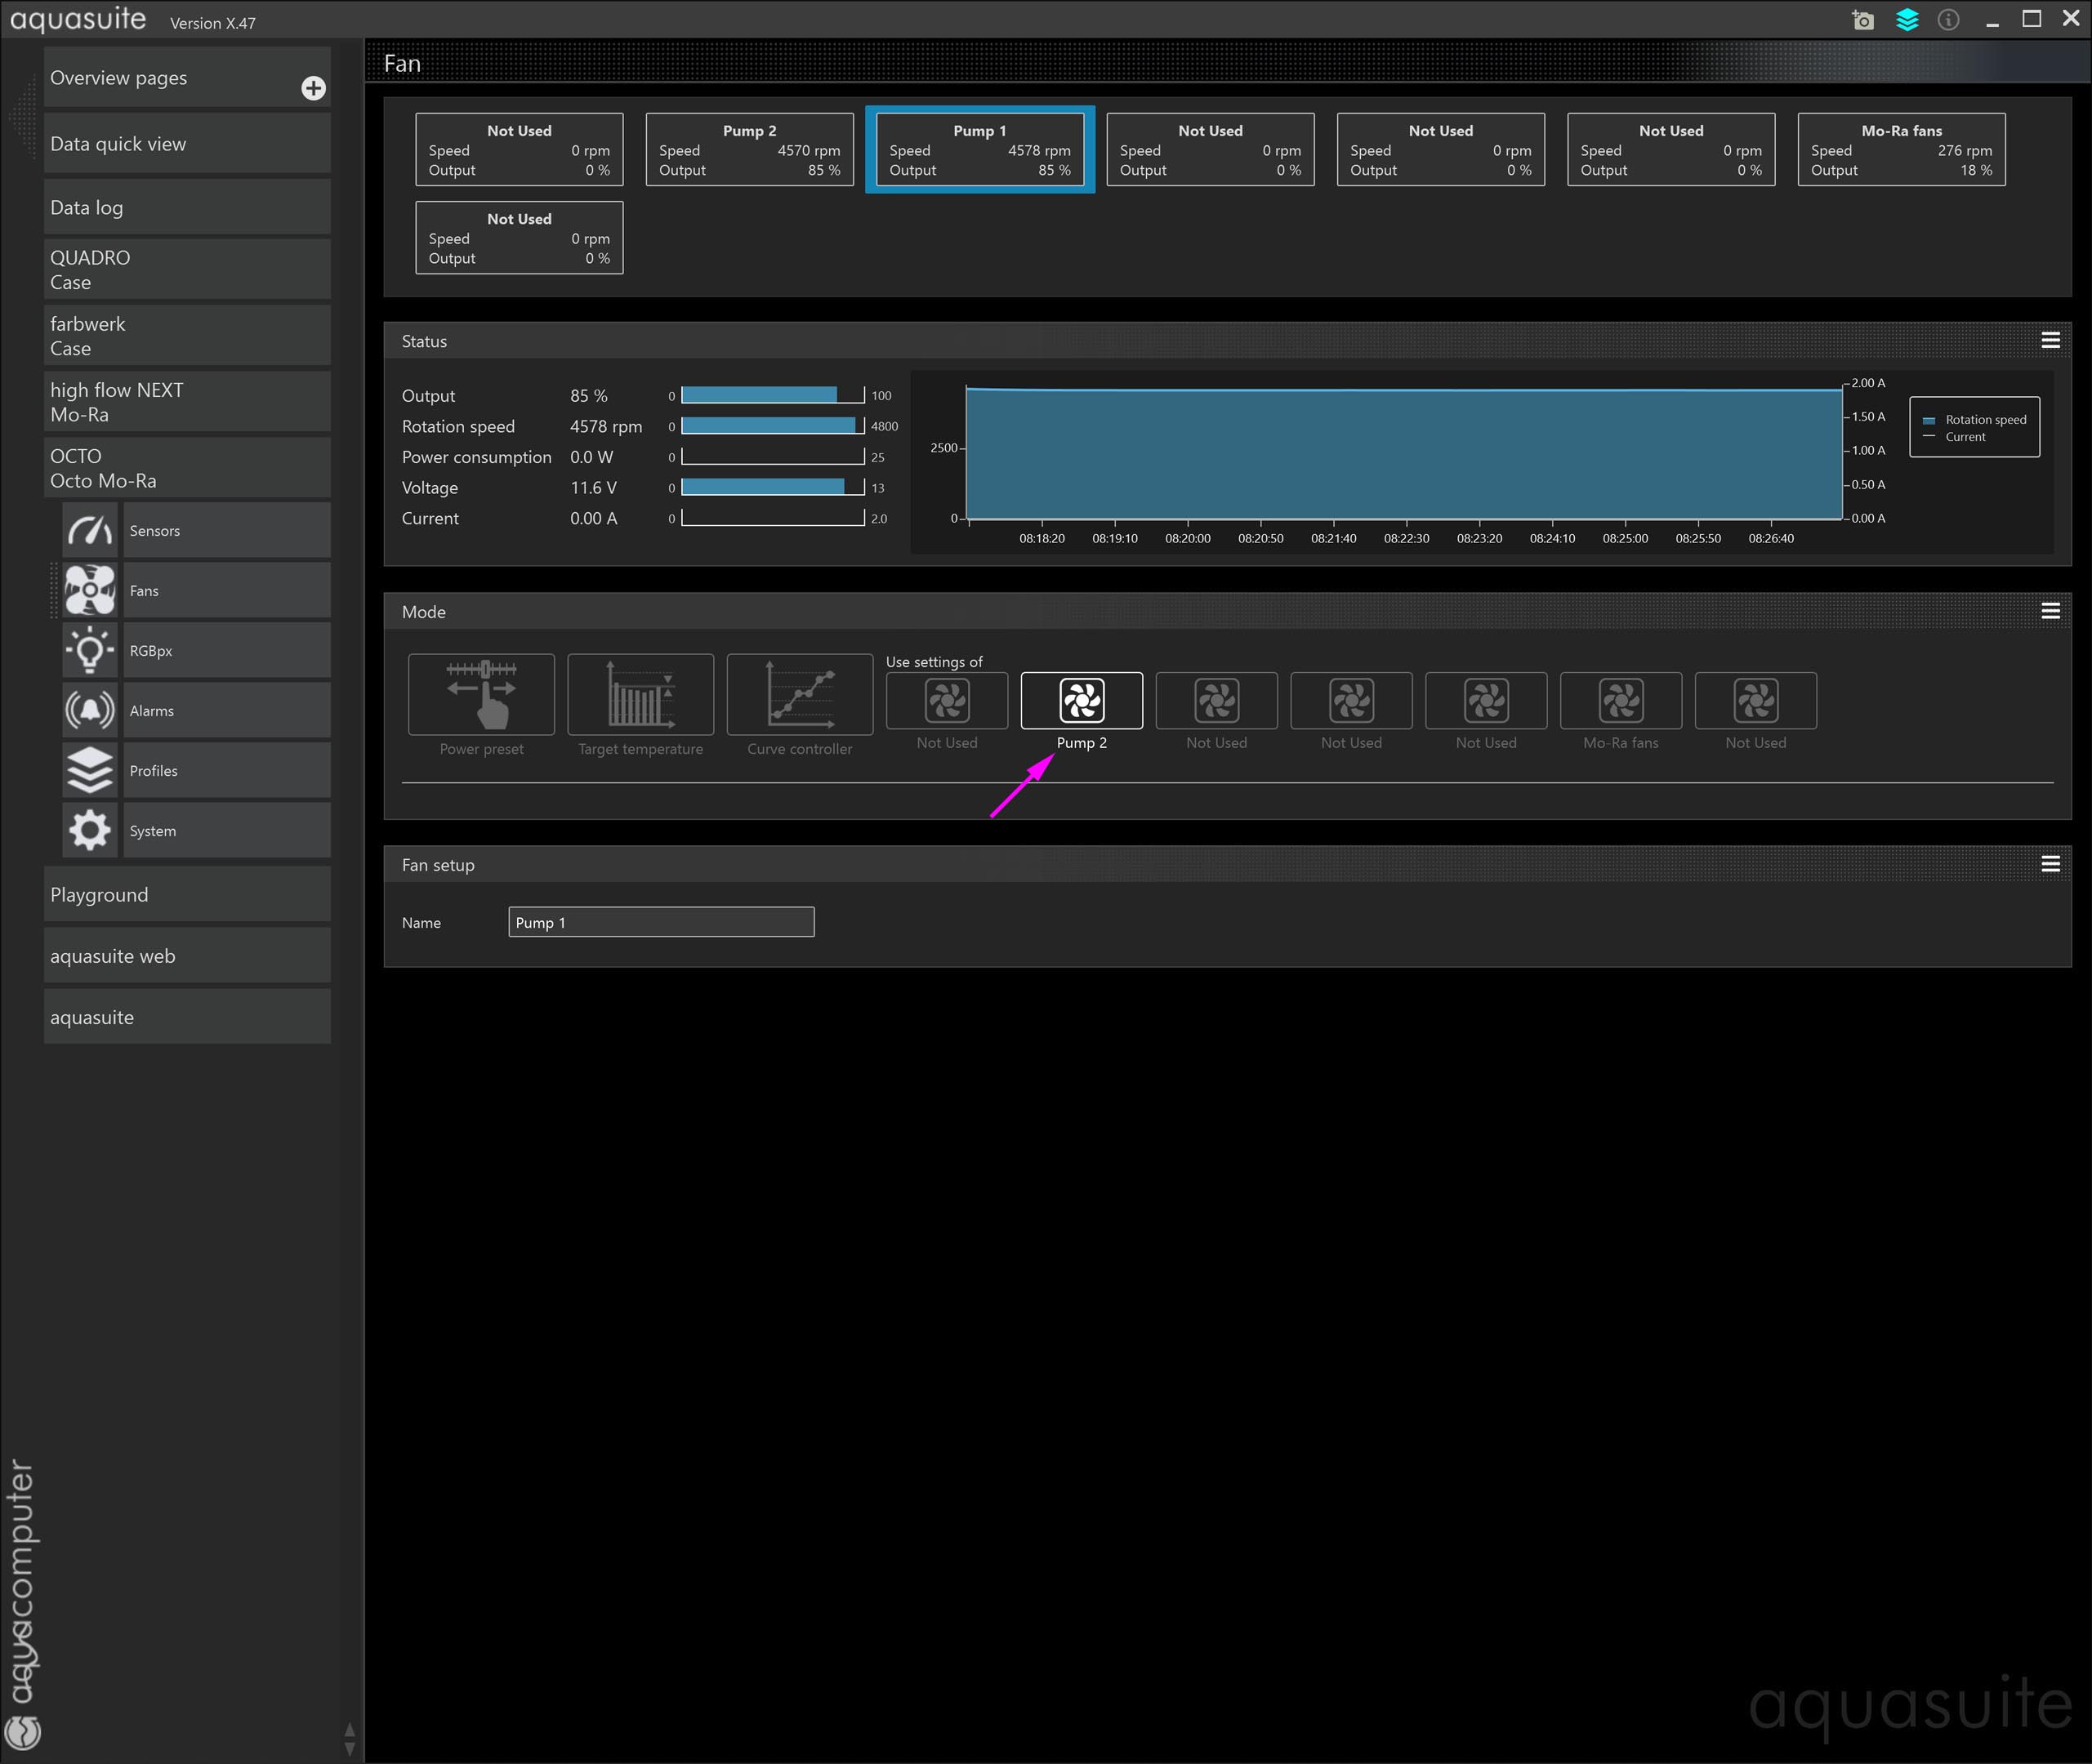Select the Pump 2 fan tile

click(x=749, y=150)
